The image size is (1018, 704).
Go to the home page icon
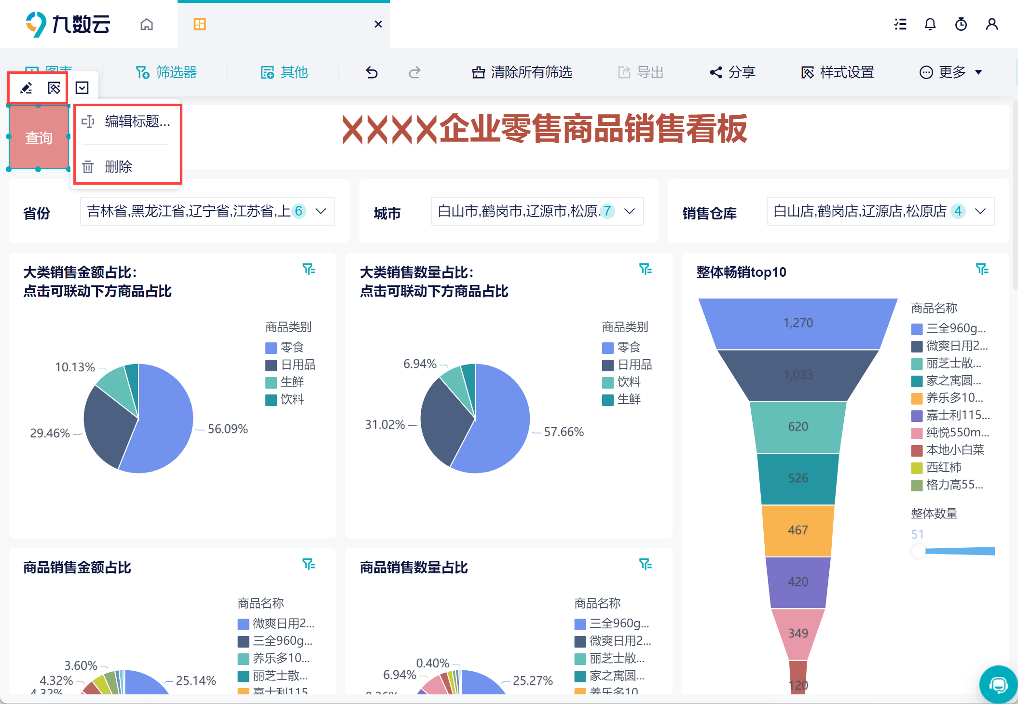pos(147,24)
